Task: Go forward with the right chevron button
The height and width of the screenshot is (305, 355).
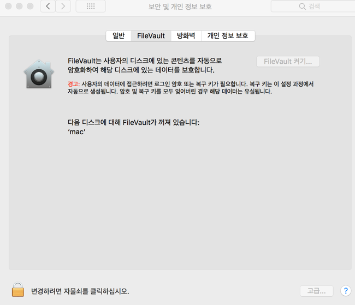Action: point(63,6)
